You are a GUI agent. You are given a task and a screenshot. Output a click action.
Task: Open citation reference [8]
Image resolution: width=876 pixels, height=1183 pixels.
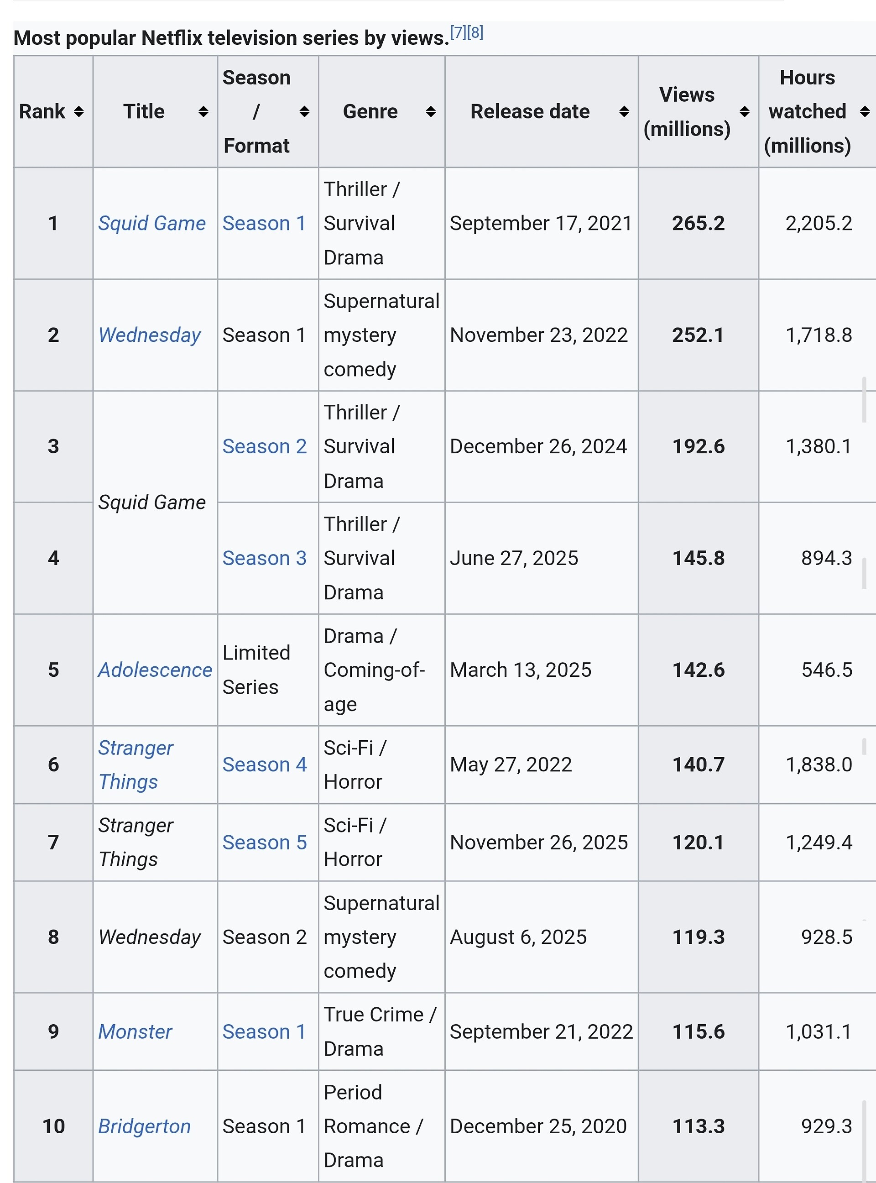point(475,33)
